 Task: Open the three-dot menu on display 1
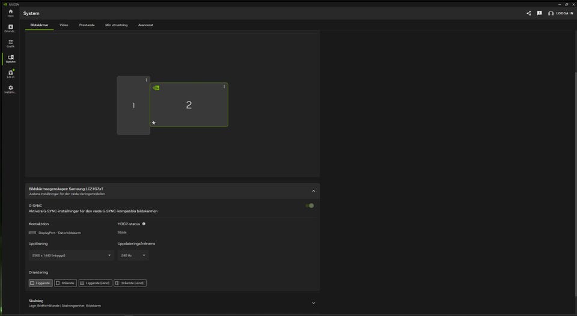pyautogui.click(x=146, y=80)
